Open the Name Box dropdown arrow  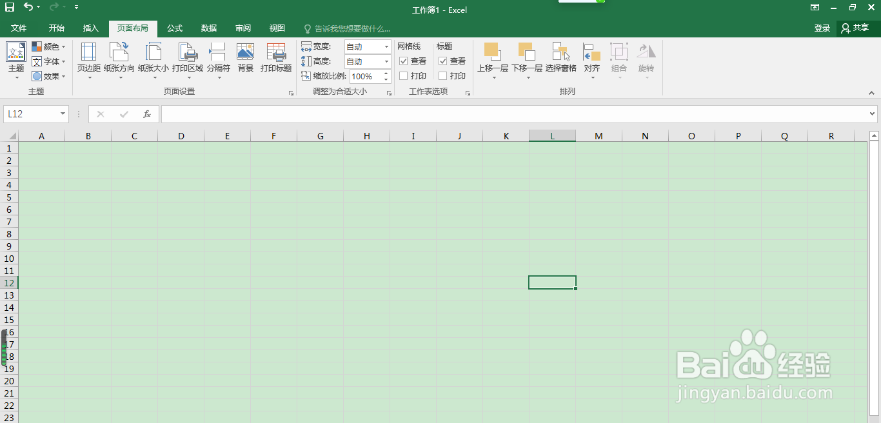63,114
